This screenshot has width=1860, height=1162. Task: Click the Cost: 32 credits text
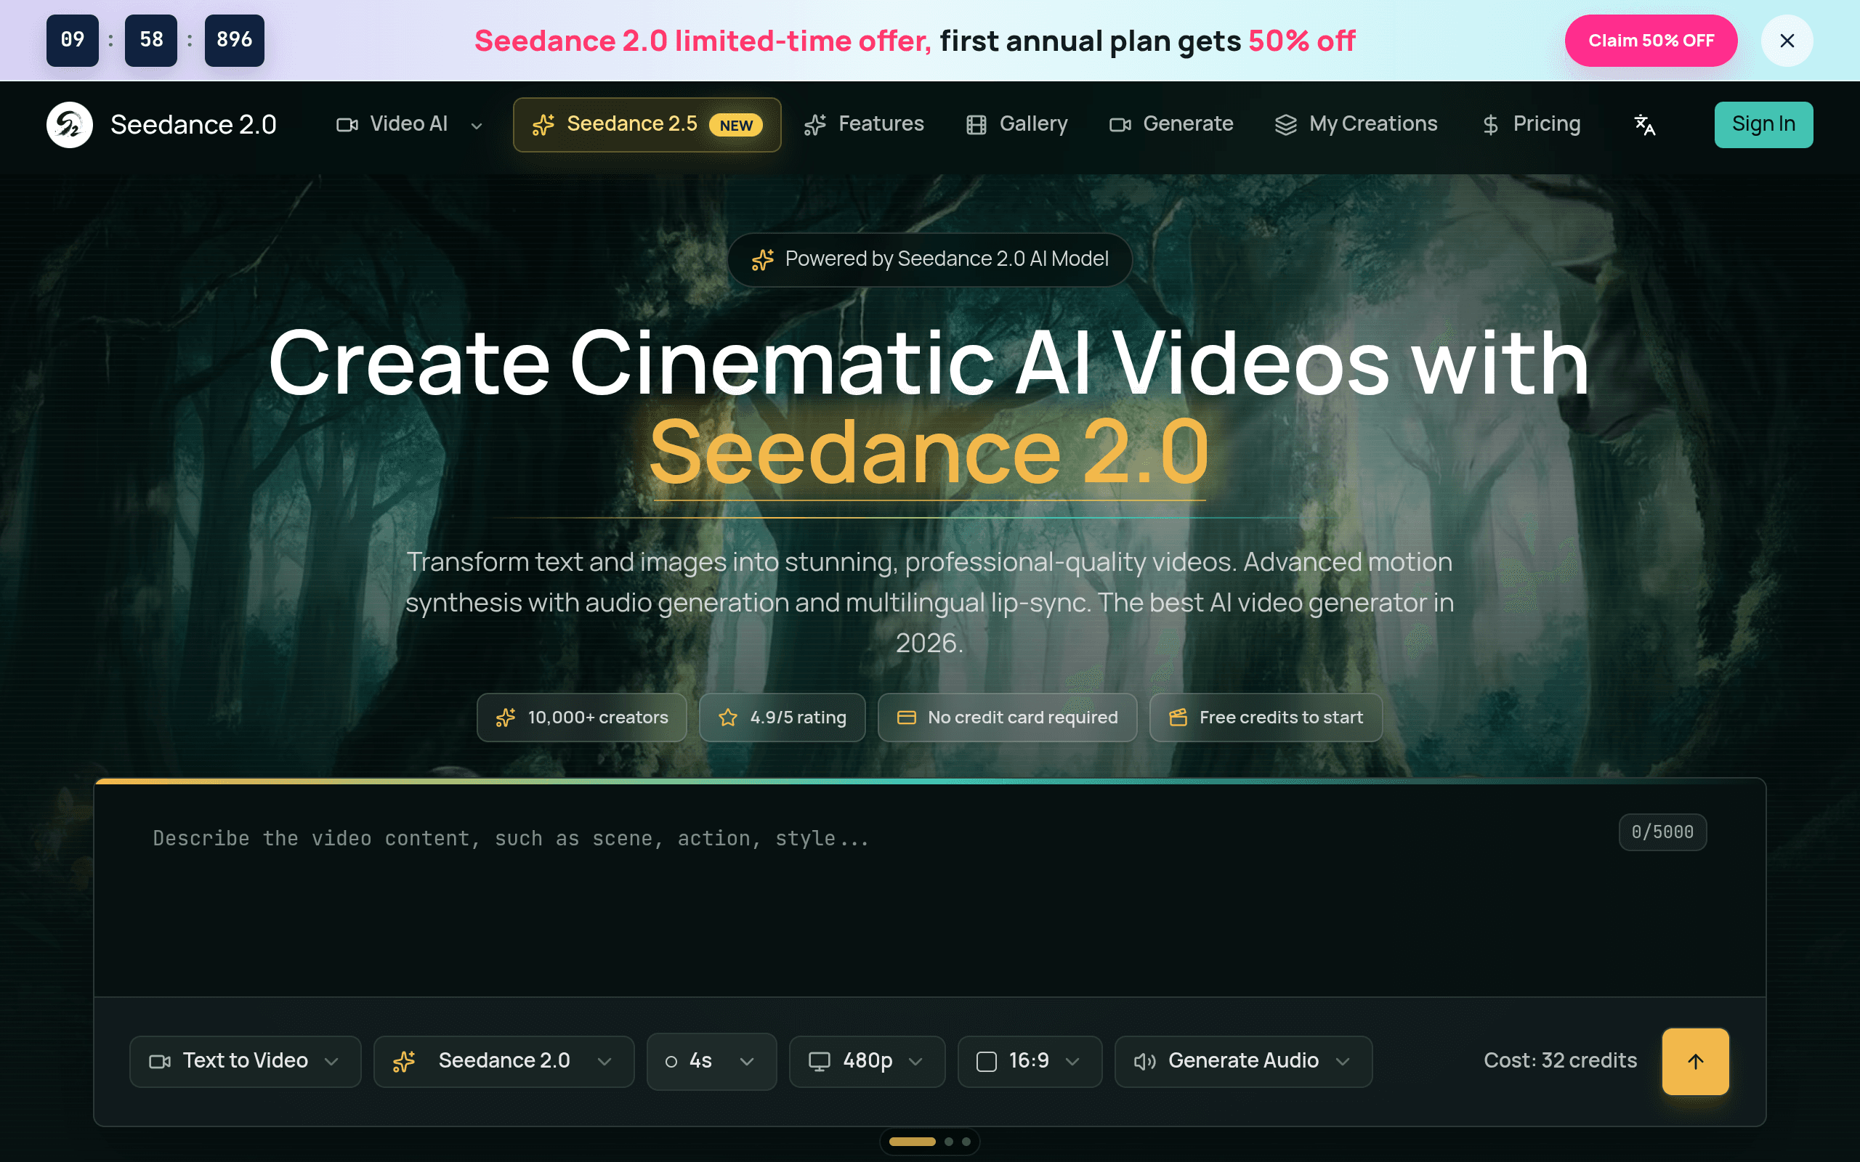click(1560, 1061)
